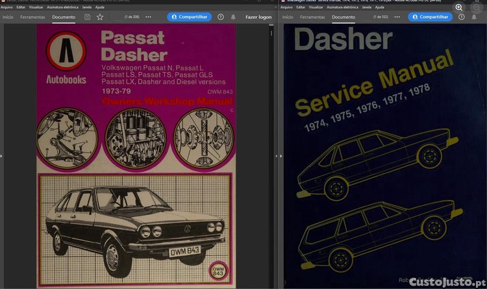Star the Passat Dasher document

[x=100, y=17]
